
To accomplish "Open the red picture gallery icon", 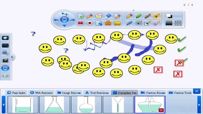I will 81,23.
